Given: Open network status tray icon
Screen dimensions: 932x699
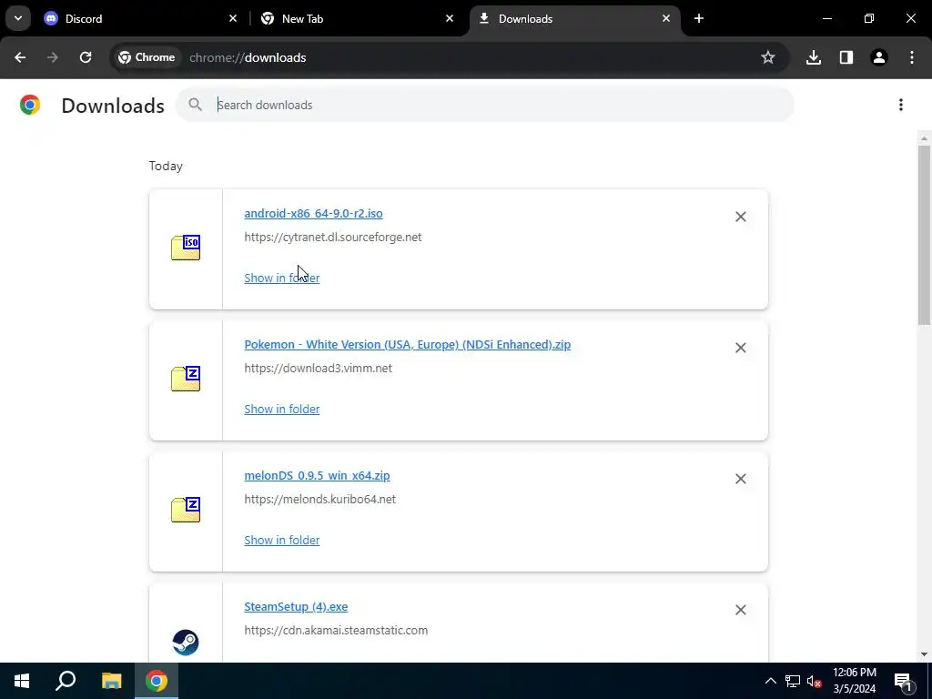Looking at the screenshot, I should tap(793, 681).
